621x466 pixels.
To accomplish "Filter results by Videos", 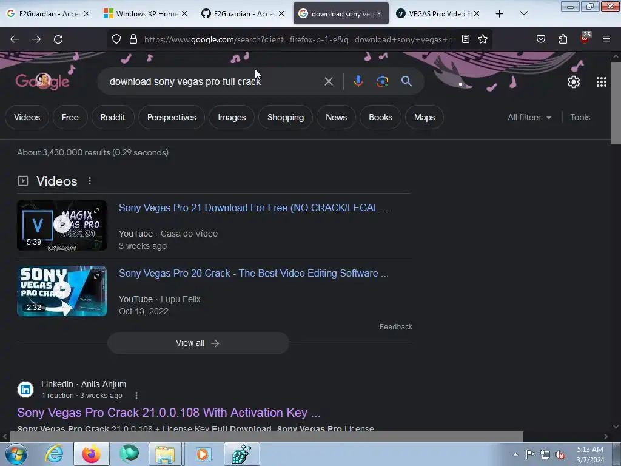I will point(27,117).
